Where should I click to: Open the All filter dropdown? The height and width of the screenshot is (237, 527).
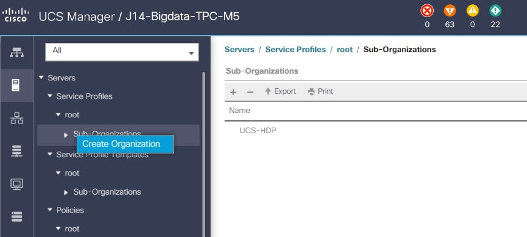[122, 52]
